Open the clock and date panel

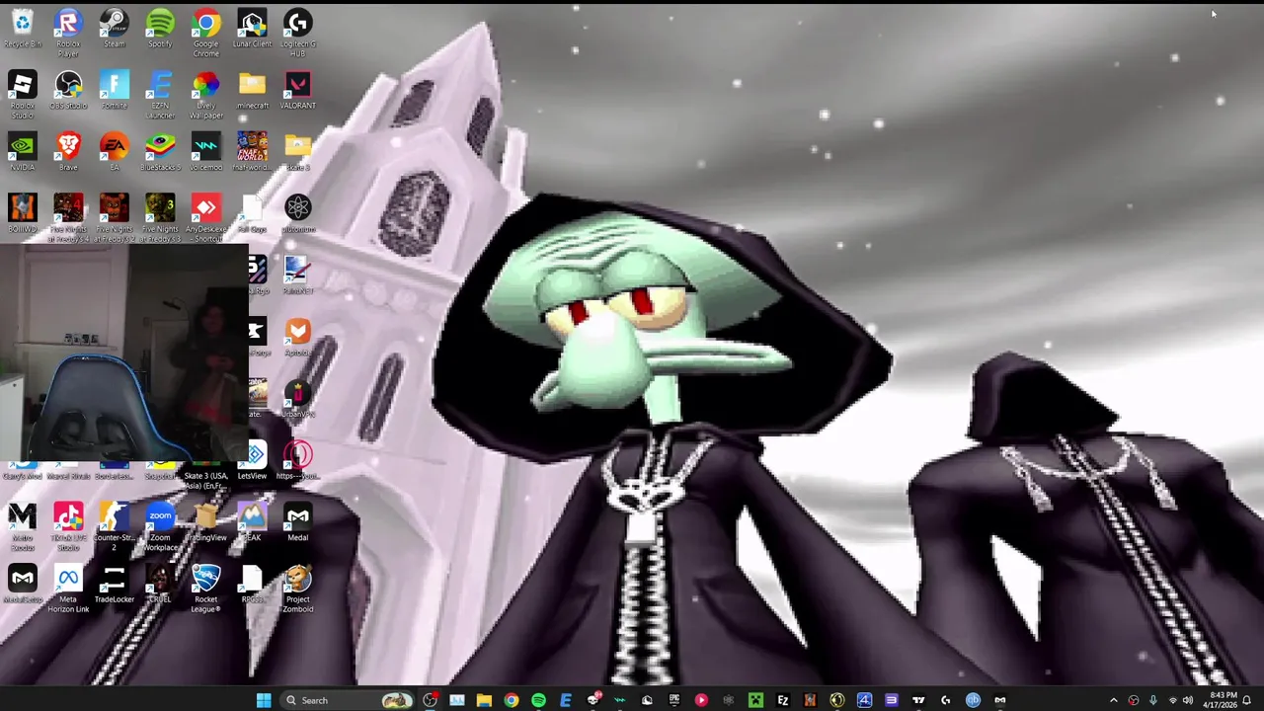[x=1219, y=700]
